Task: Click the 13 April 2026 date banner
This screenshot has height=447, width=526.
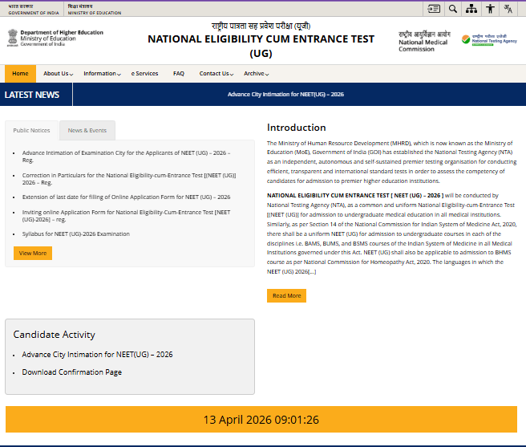Action: [x=261, y=420]
